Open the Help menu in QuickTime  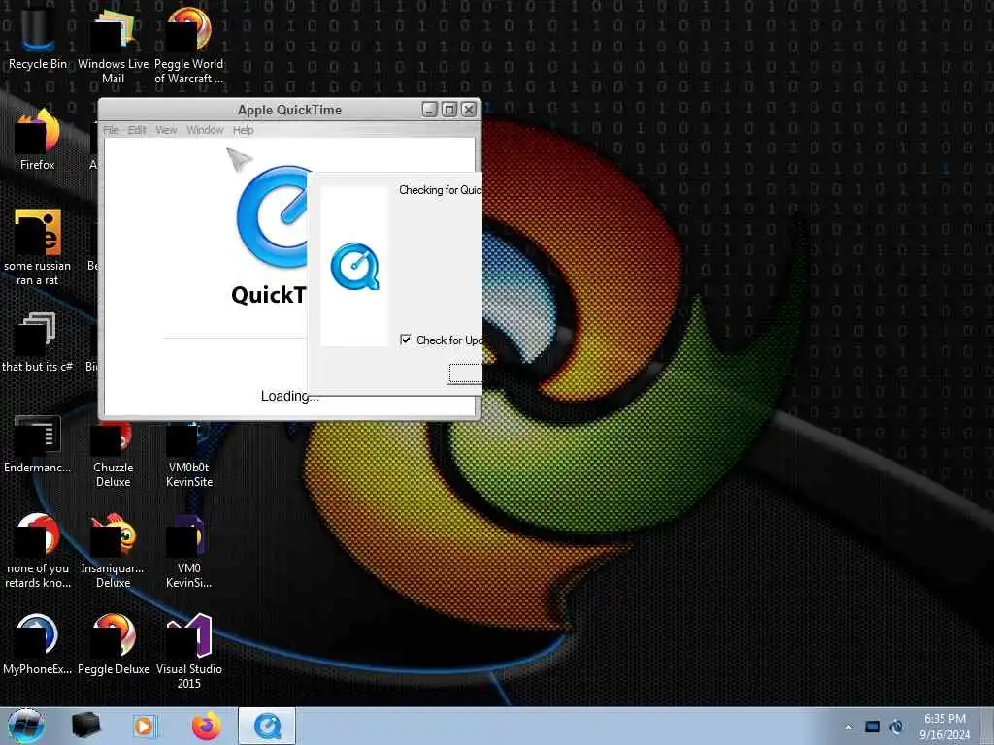(243, 130)
